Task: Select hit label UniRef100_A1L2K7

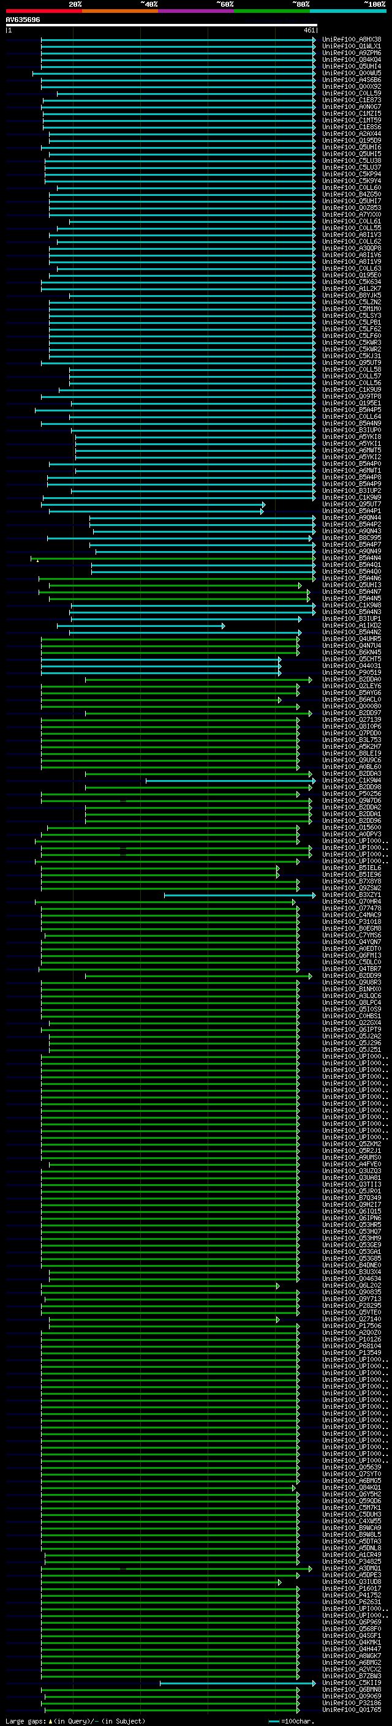Action: pyautogui.click(x=352, y=289)
